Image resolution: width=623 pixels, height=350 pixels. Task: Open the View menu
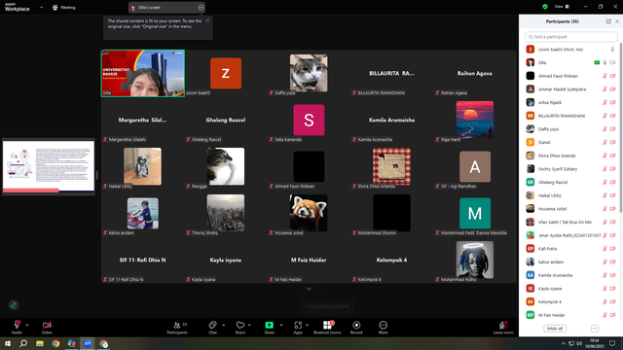click(562, 7)
